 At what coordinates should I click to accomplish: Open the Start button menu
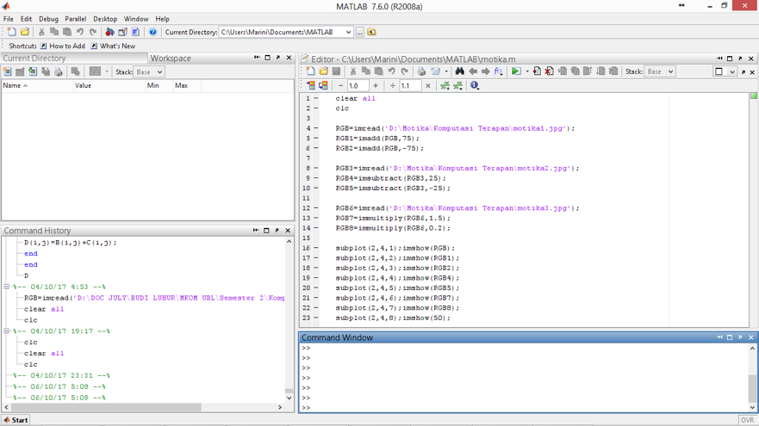coord(16,420)
